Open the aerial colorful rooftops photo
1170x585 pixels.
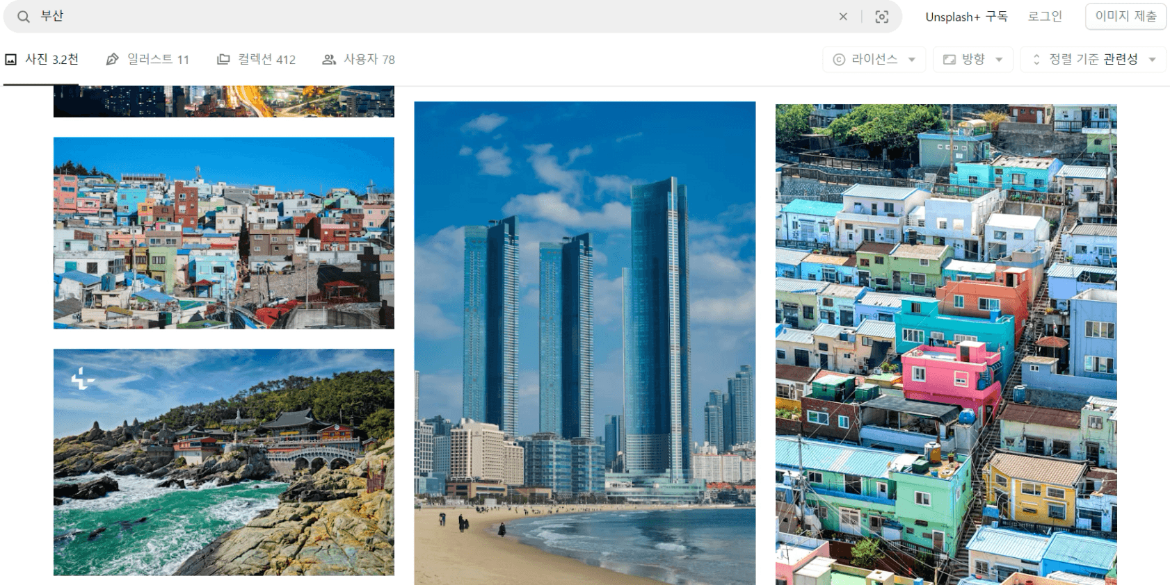point(946,345)
